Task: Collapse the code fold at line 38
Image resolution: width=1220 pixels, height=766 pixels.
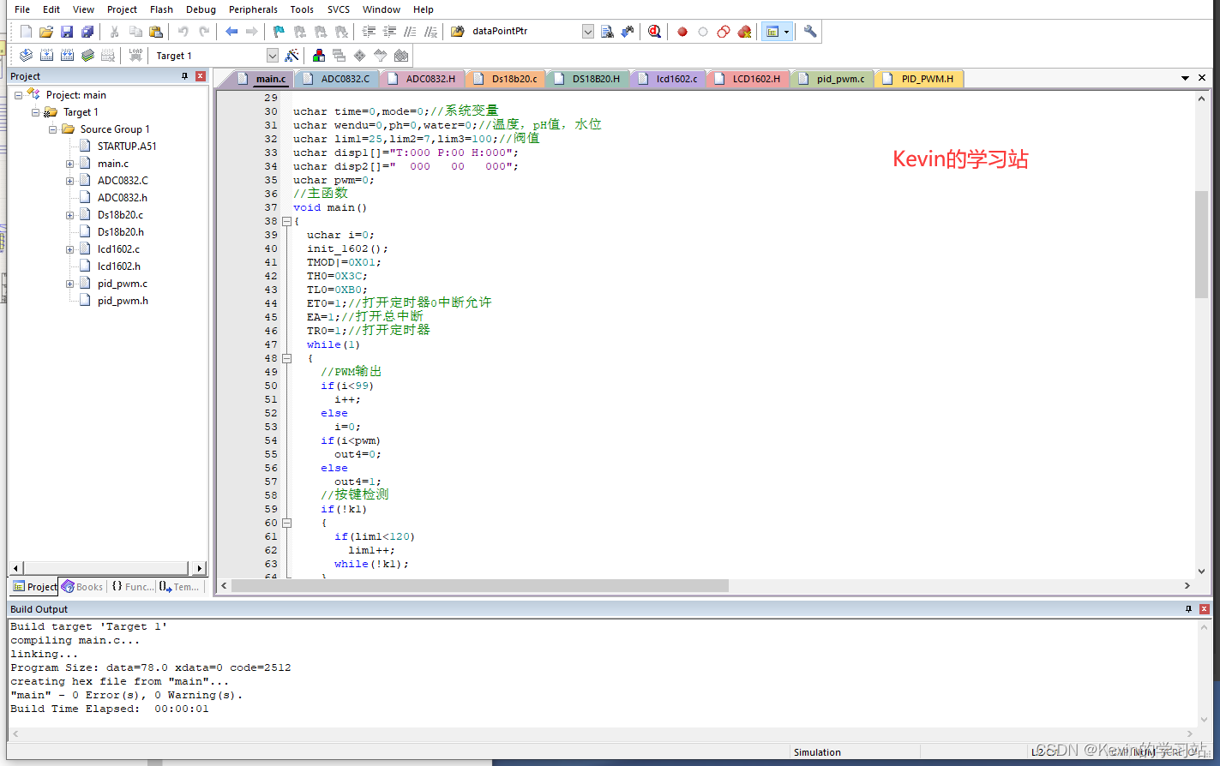Action: coord(286,221)
